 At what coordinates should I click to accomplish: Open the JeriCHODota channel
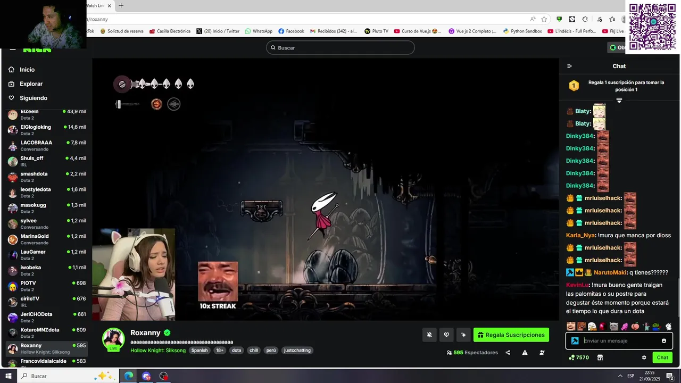(x=46, y=318)
